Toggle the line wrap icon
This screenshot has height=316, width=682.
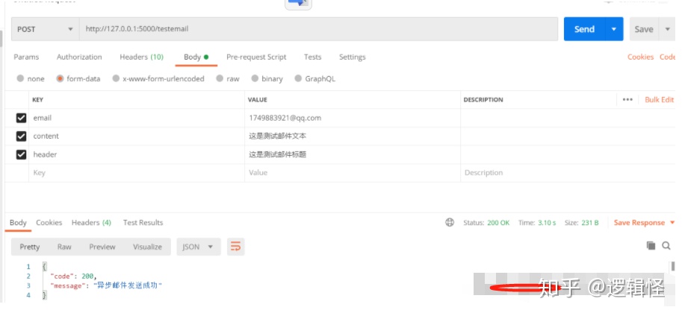pyautogui.click(x=236, y=247)
